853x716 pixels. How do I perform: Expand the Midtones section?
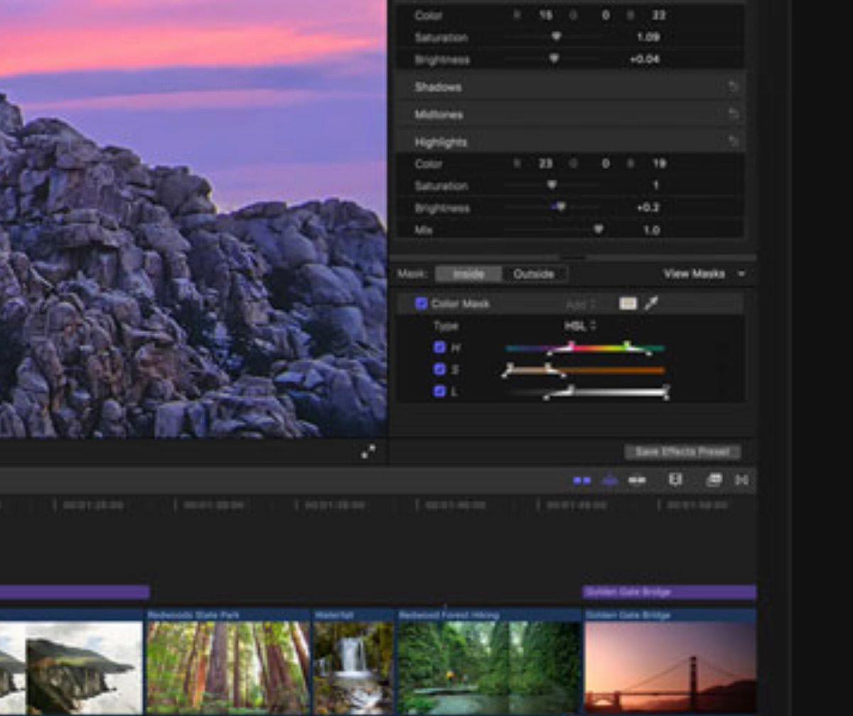click(x=439, y=114)
